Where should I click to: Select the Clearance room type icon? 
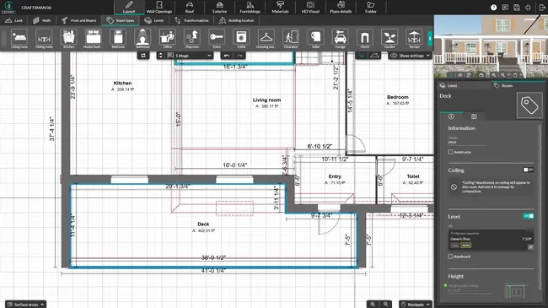pos(291,38)
